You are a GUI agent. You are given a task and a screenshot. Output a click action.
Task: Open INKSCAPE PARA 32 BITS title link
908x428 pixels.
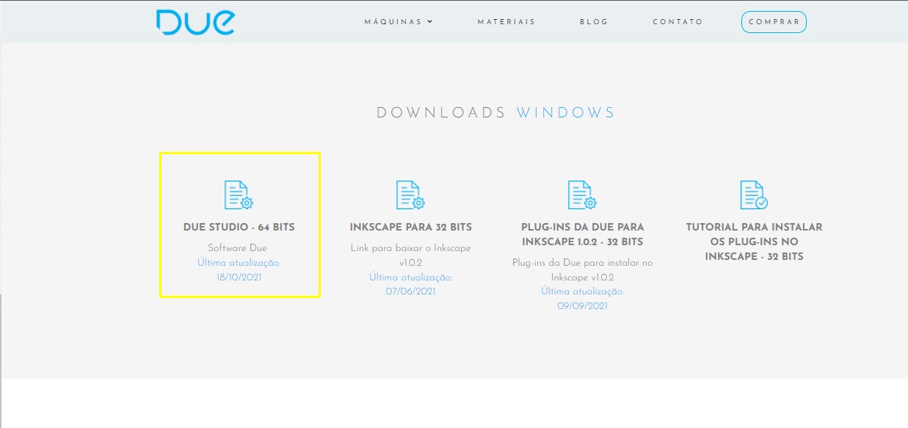pos(411,228)
